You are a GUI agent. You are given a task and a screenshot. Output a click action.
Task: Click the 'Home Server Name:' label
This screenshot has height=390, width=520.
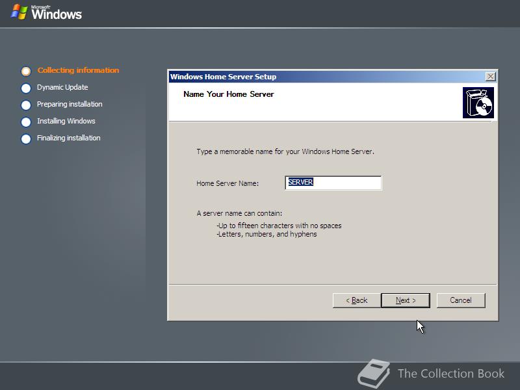227,183
